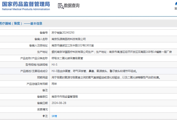177x121 pixels.
Task: Select product name 呼吸末二氧化碳采集吸氧管
Action: pos(67,58)
